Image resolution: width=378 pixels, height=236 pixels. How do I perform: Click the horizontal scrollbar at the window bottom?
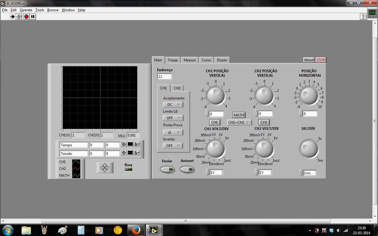pos(185,221)
